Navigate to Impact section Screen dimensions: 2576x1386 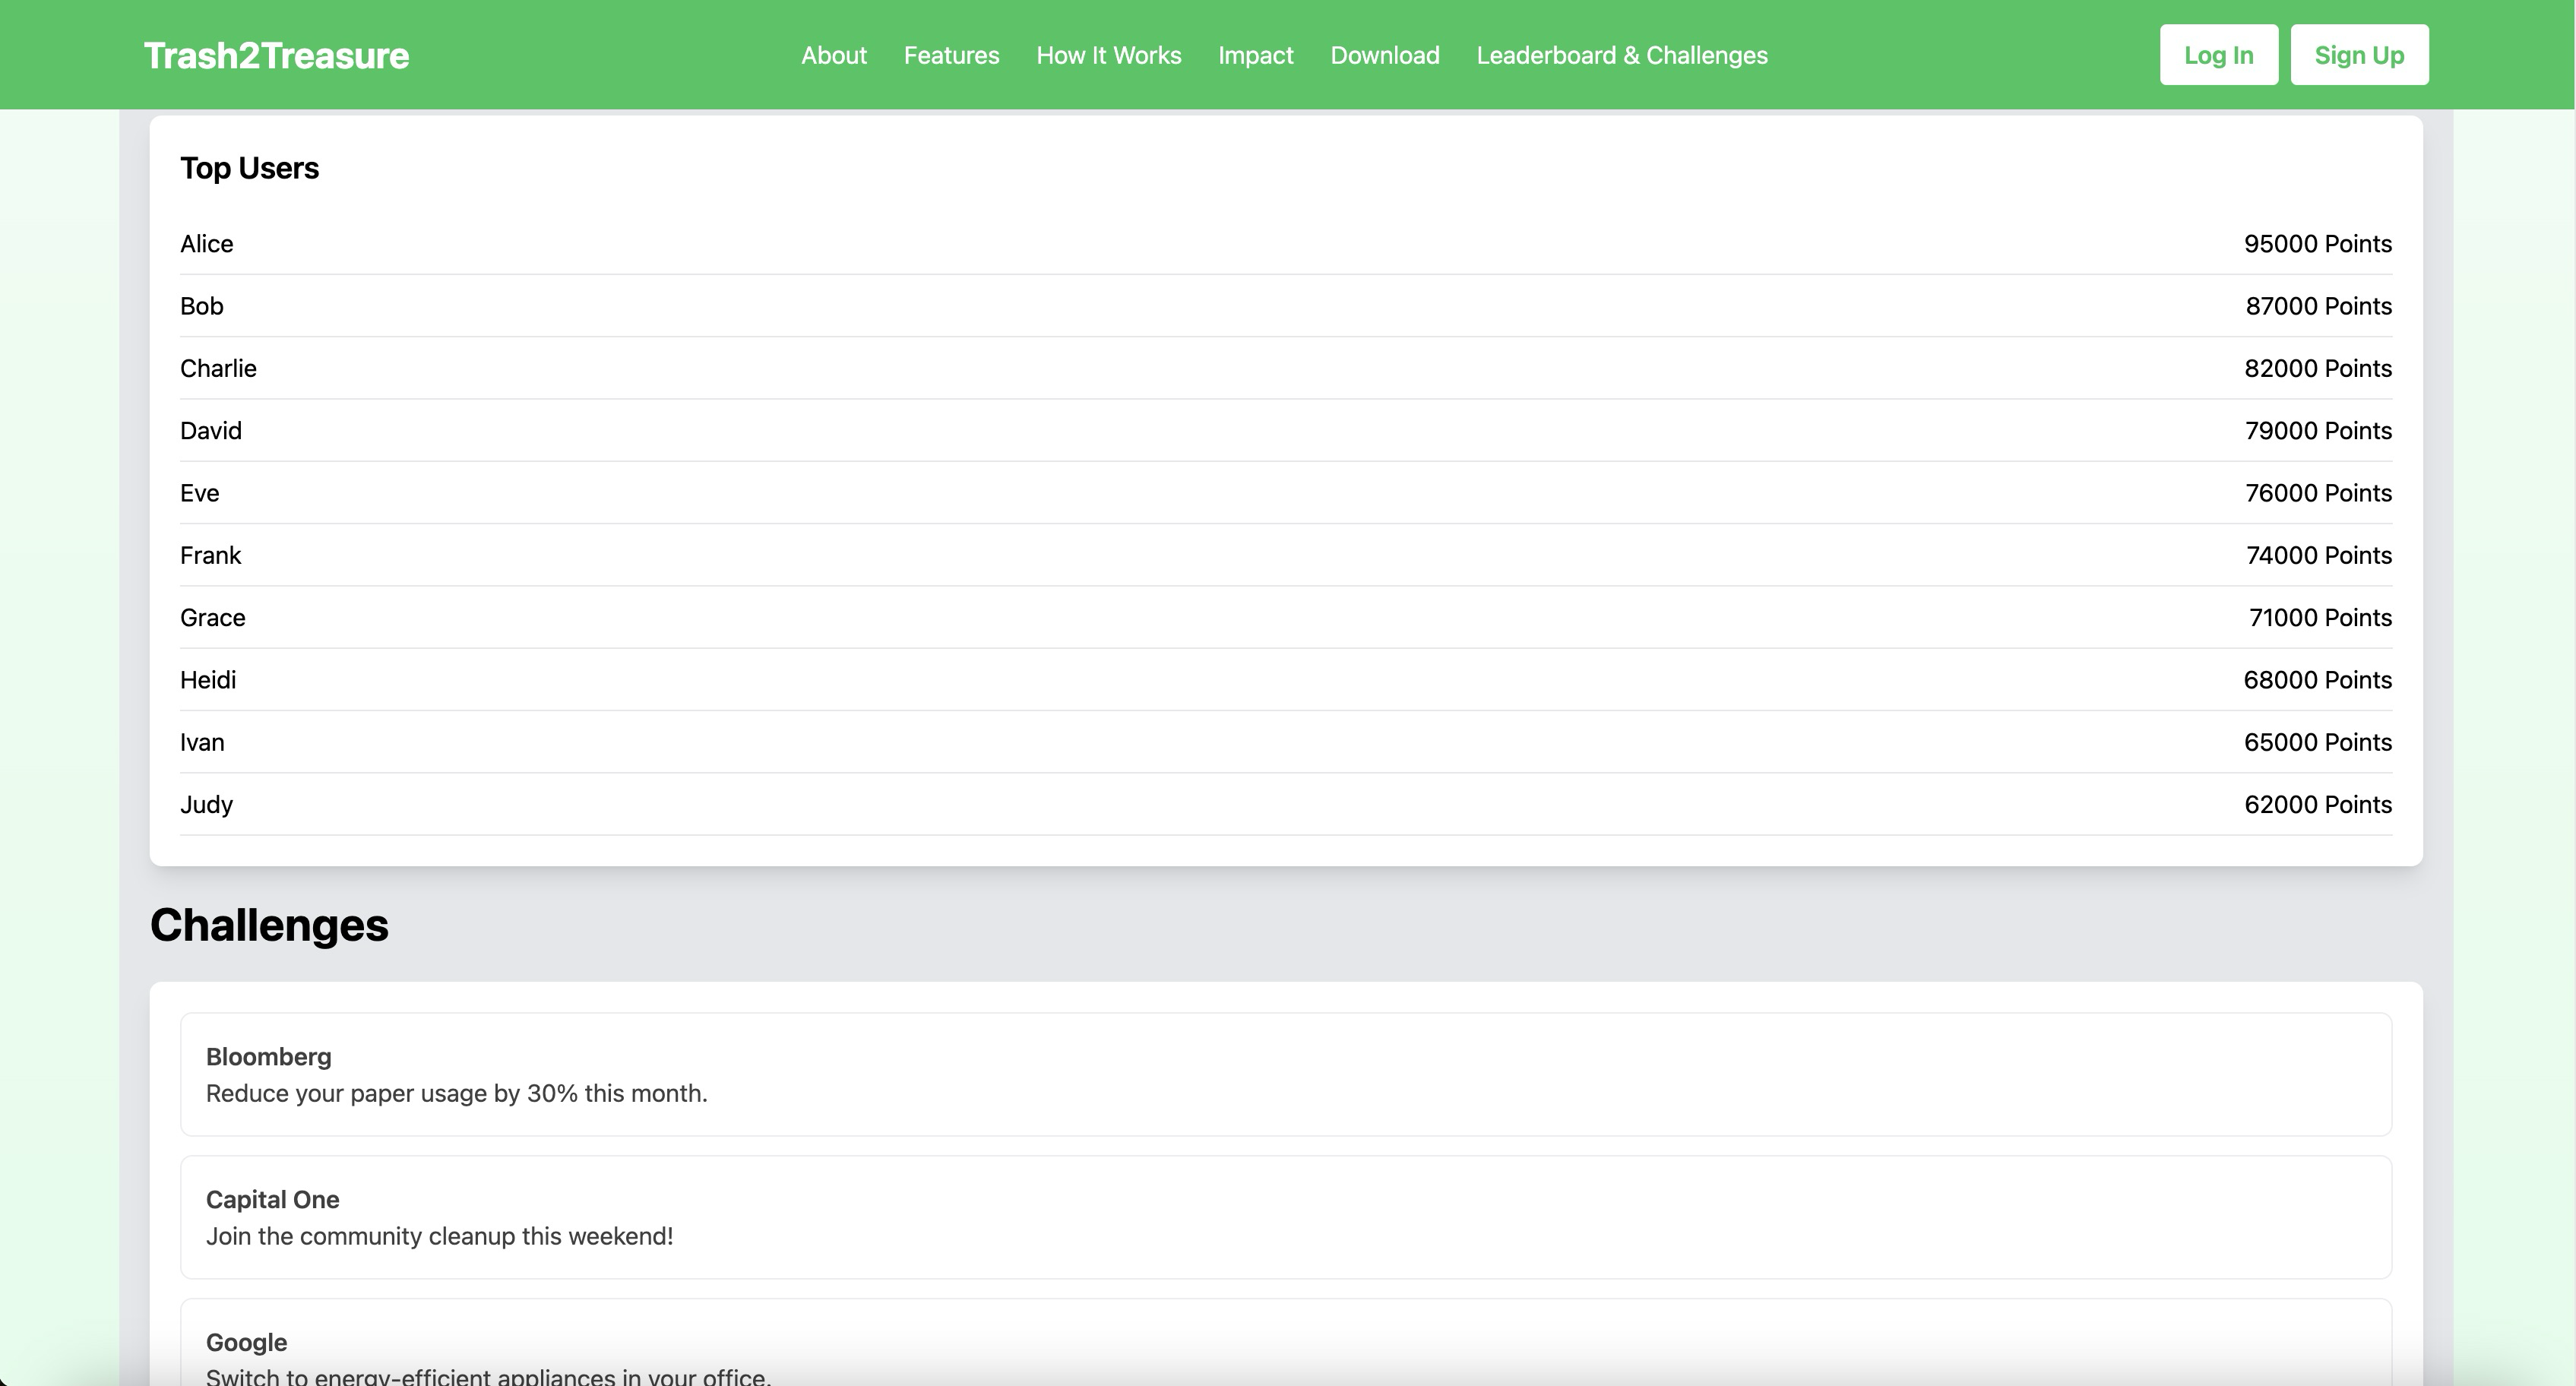pyautogui.click(x=1255, y=55)
